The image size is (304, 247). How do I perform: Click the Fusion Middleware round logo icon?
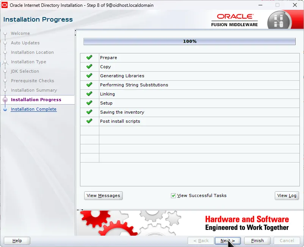279,21
